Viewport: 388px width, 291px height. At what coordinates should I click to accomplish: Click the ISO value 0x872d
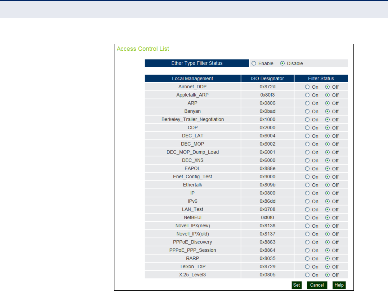[268, 87]
